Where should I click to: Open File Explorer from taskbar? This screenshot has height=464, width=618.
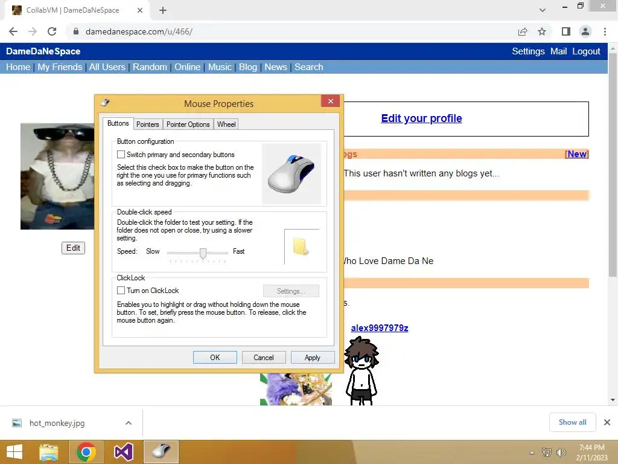[x=49, y=452]
